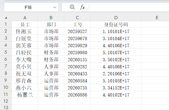
Task: Select column D header
Action: [116, 18]
